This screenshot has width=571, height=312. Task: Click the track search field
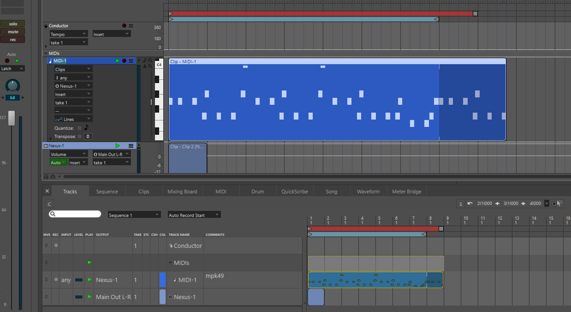pyautogui.click(x=75, y=214)
